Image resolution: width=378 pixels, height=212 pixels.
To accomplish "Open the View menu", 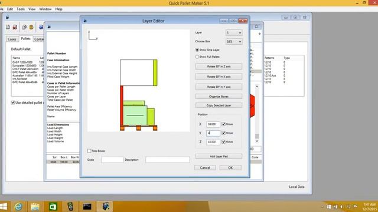I will [32, 9].
